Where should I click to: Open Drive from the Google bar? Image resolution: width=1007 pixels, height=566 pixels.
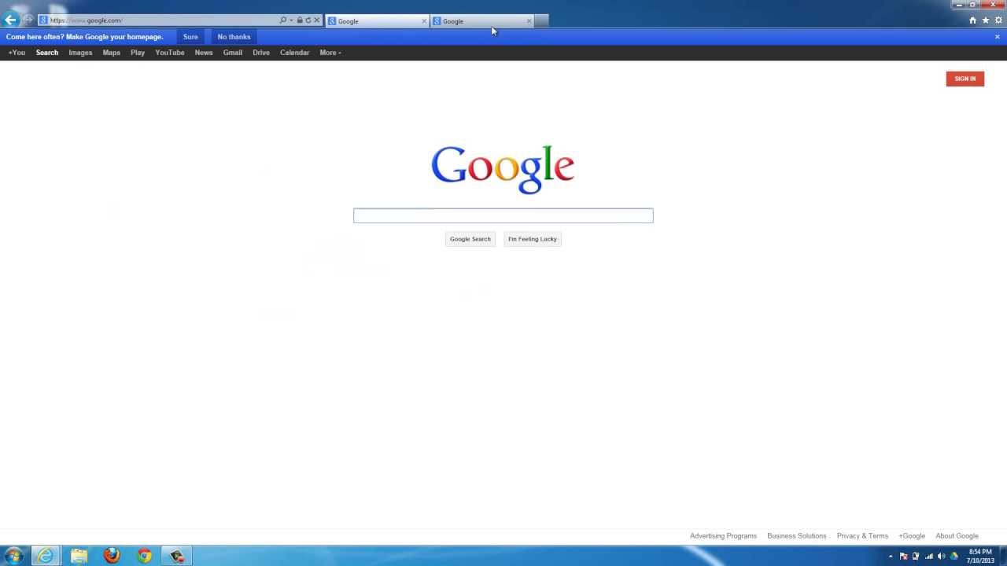pyautogui.click(x=261, y=53)
